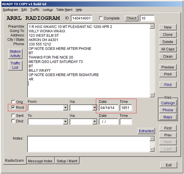Enable the Orig checkbox

coord(13,102)
